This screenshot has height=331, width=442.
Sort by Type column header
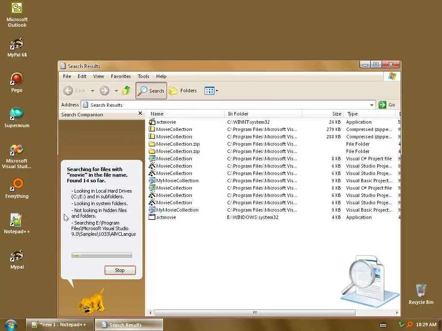tap(369, 114)
